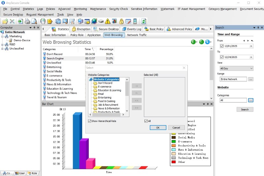Click the delete X toolbar icon
The height and width of the screenshot is (176, 264).
(12, 21)
